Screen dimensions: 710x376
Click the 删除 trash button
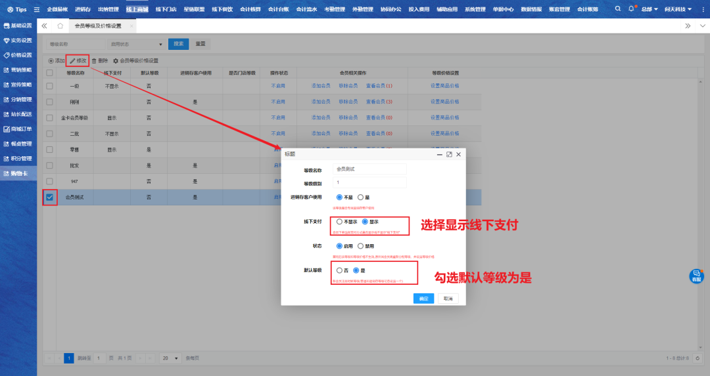click(x=99, y=60)
